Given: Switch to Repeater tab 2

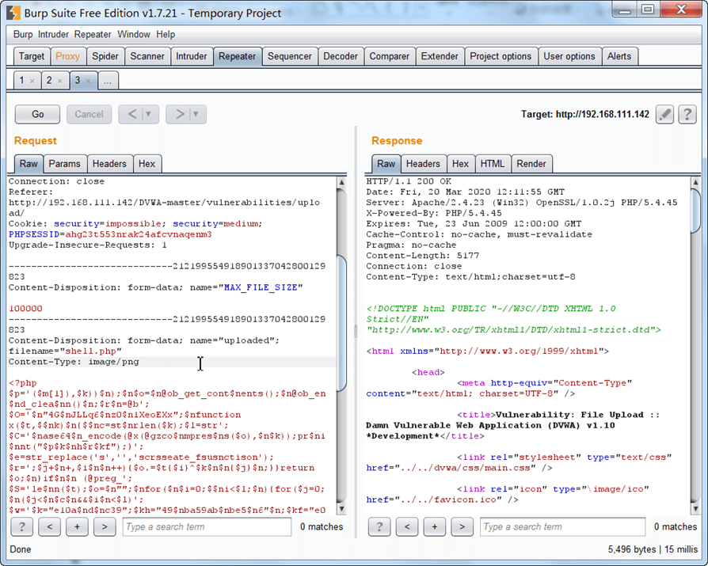Looking at the screenshot, I should point(49,81).
